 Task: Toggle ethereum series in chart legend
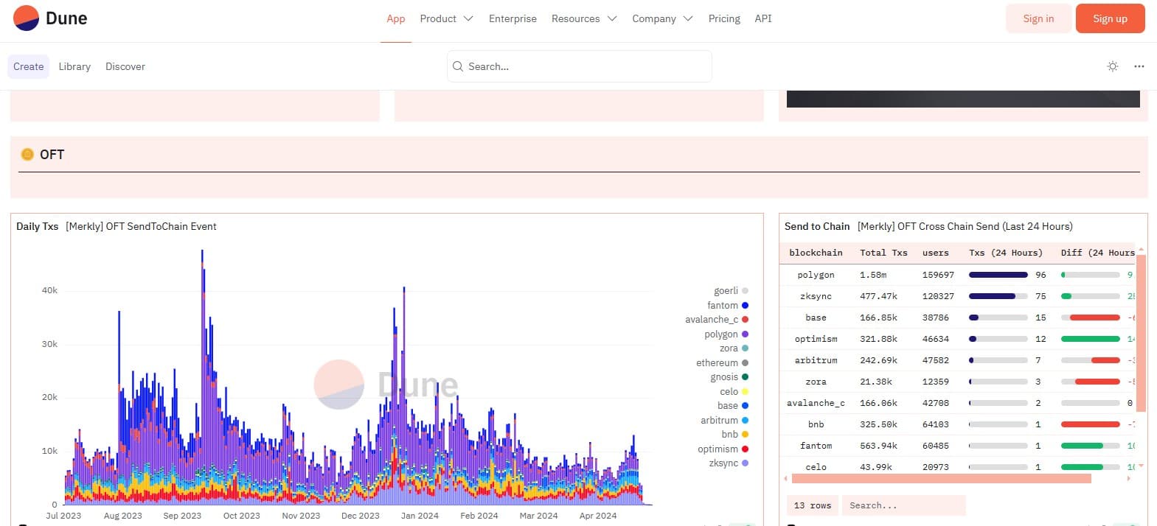click(x=722, y=362)
